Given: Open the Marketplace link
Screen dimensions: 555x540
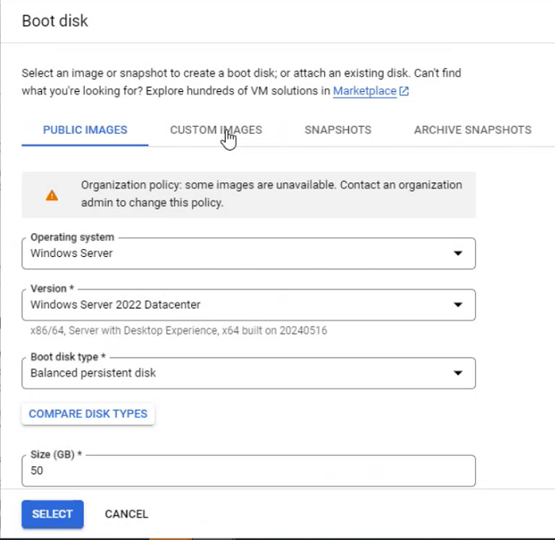Looking at the screenshot, I should pos(364,91).
